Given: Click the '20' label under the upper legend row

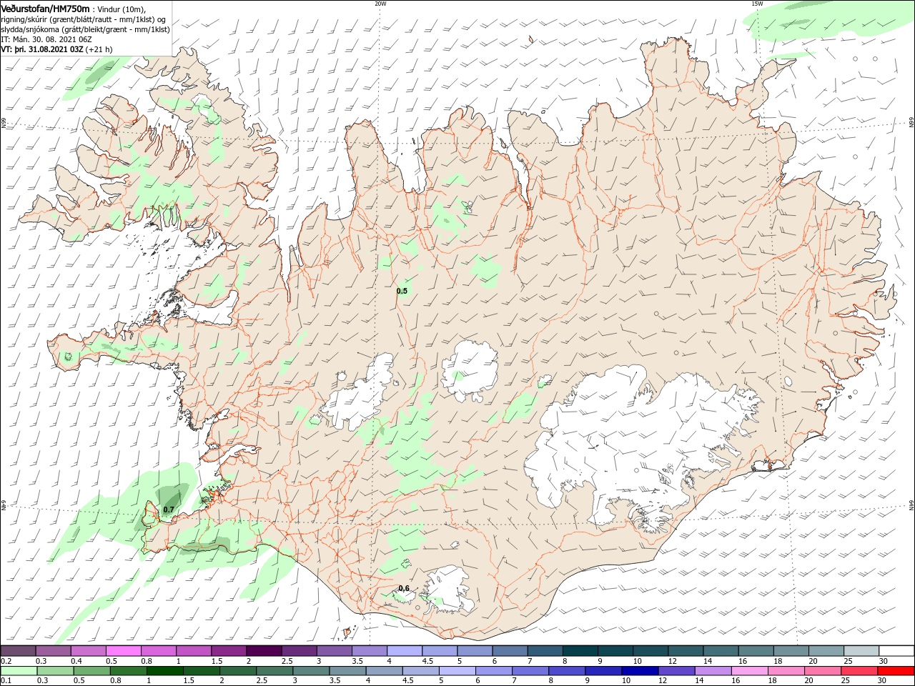Looking at the screenshot, I should (813, 661).
